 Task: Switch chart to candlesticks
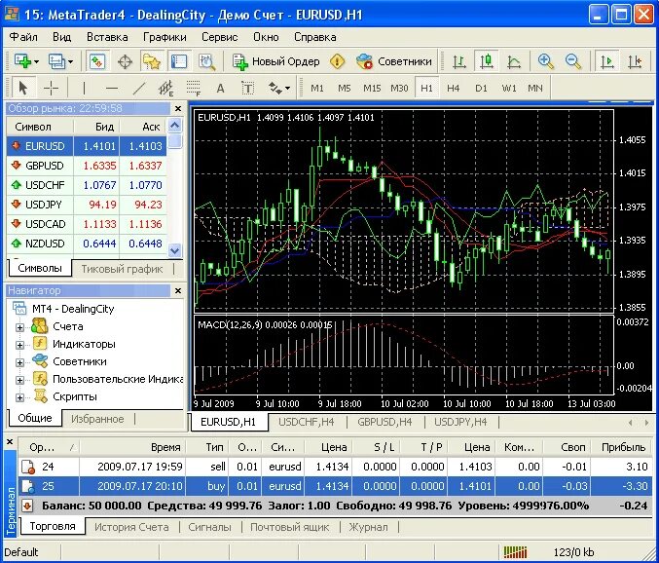point(487,61)
